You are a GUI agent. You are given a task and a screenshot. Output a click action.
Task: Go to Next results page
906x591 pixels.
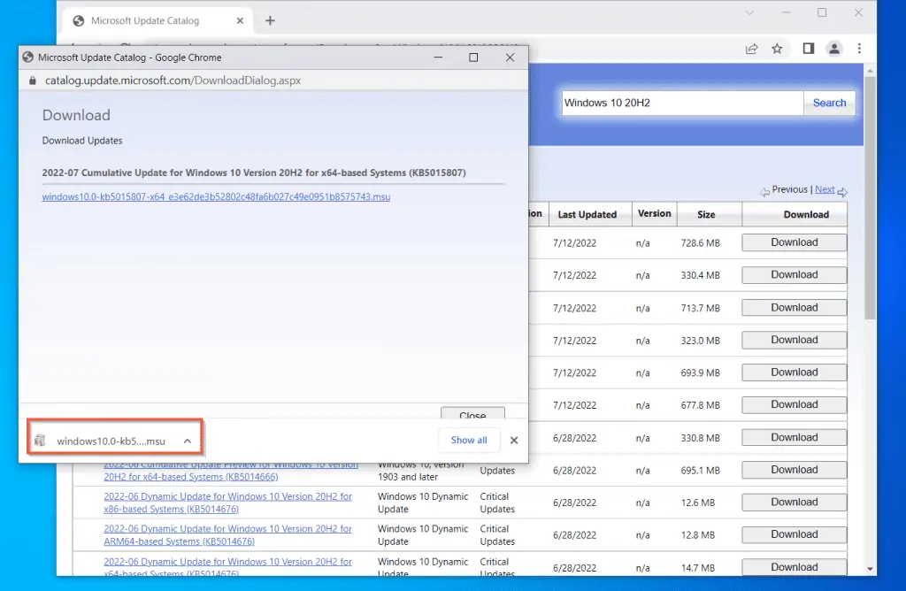(x=825, y=189)
